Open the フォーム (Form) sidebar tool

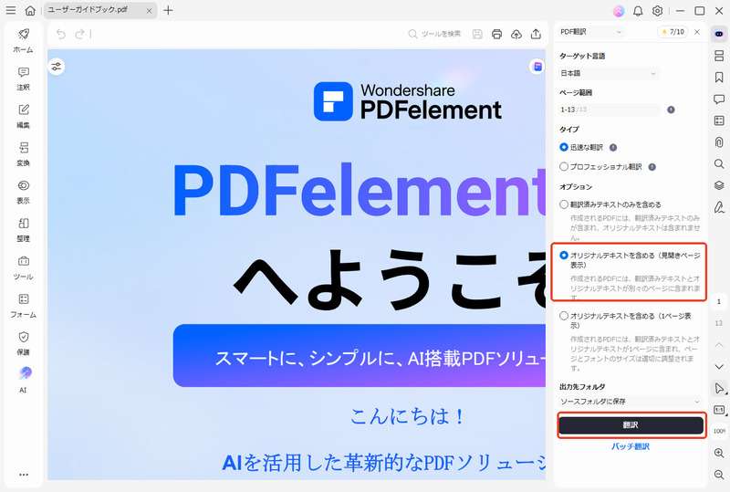coord(23,304)
